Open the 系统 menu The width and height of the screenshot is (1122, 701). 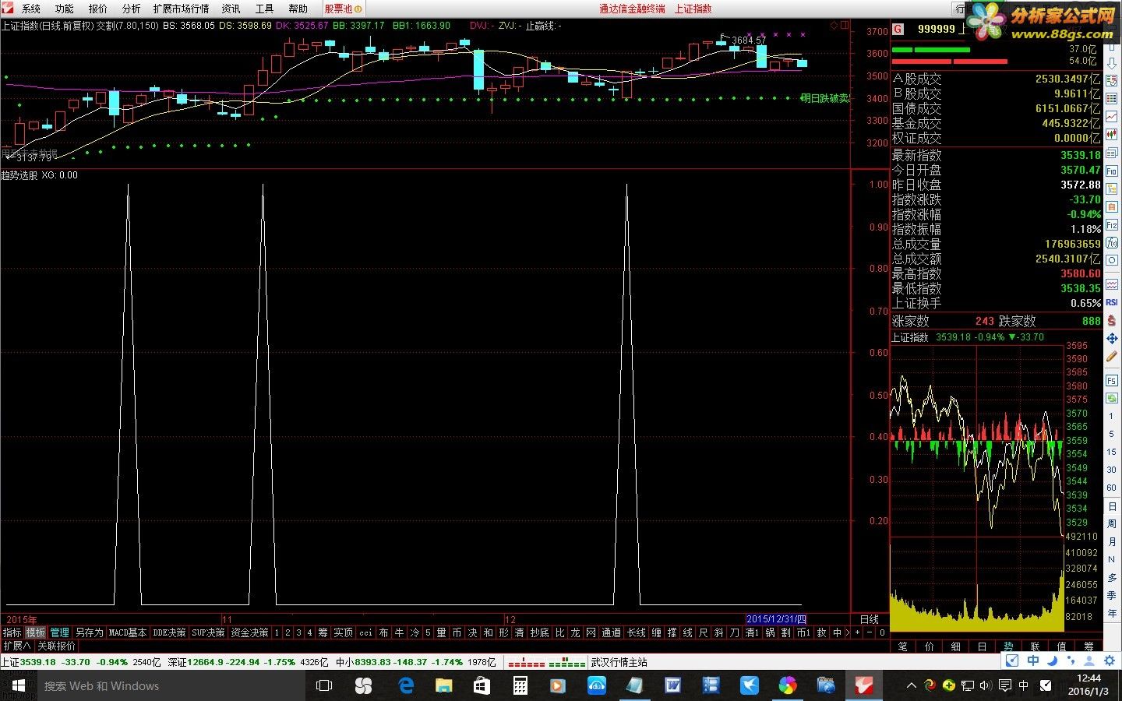coord(31,9)
